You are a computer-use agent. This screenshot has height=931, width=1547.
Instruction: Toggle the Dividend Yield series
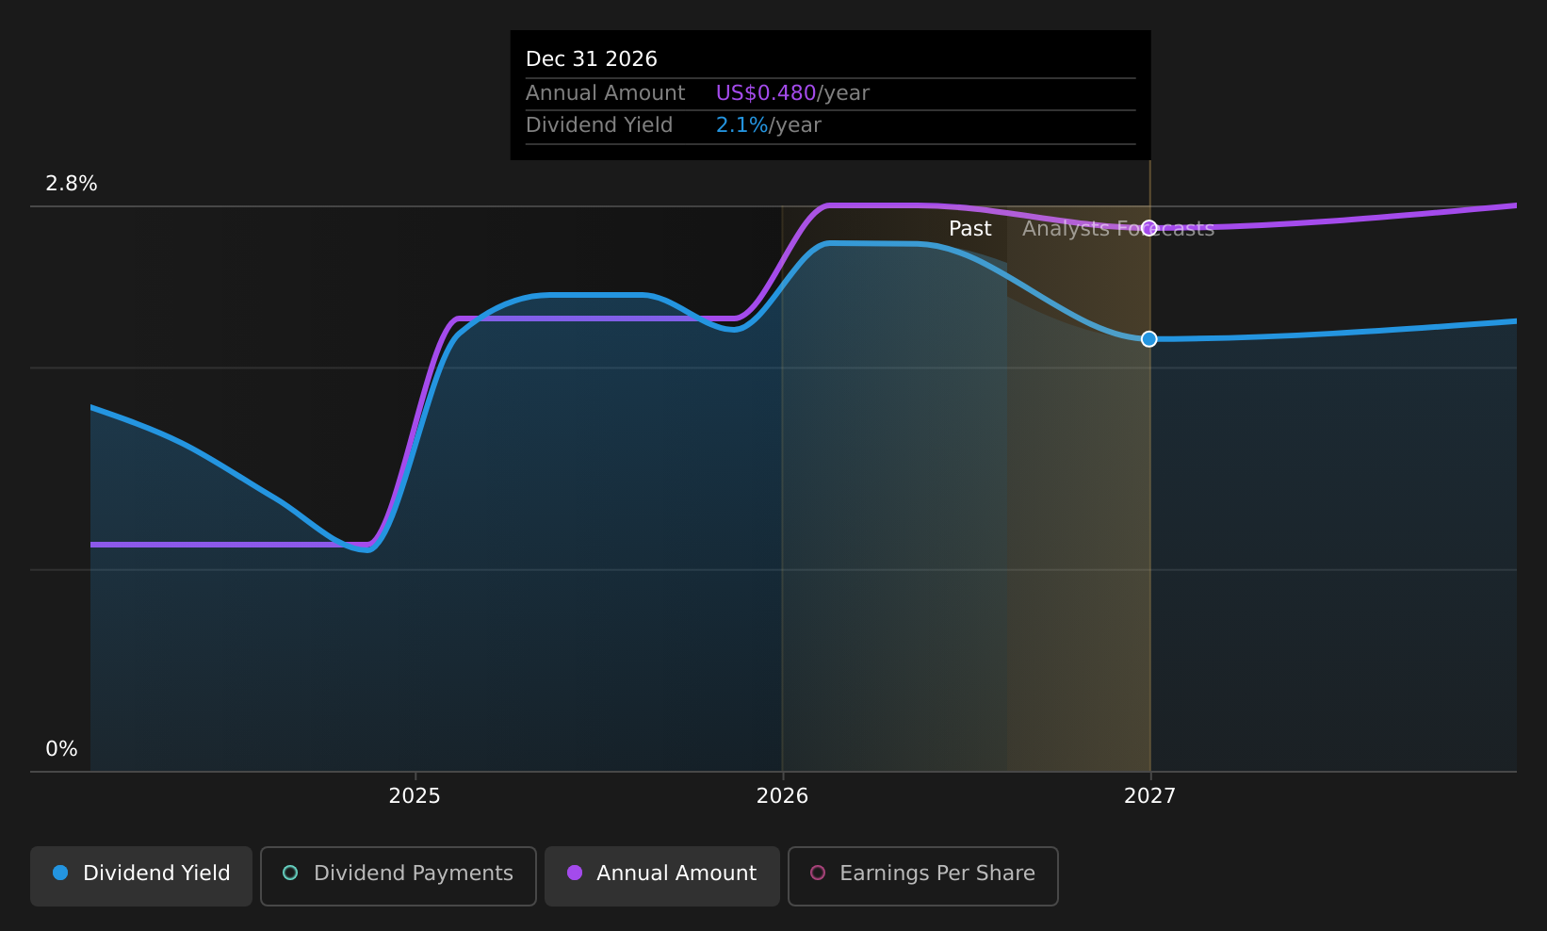(141, 876)
